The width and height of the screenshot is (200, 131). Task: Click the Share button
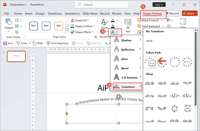click(x=189, y=13)
